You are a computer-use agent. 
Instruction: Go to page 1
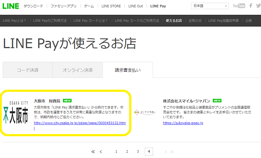pyautogui.click(x=116, y=151)
